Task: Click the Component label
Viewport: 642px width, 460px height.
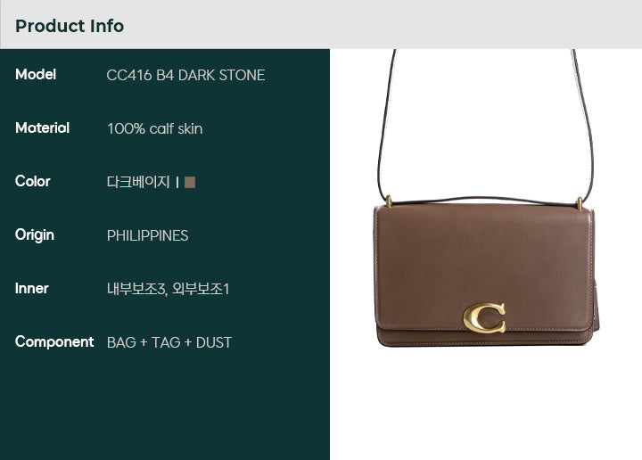Action: (x=54, y=342)
